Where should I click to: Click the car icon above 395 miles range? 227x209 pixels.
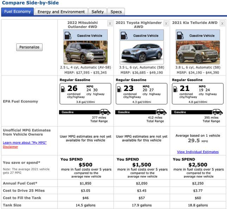[x=217, y=112]
